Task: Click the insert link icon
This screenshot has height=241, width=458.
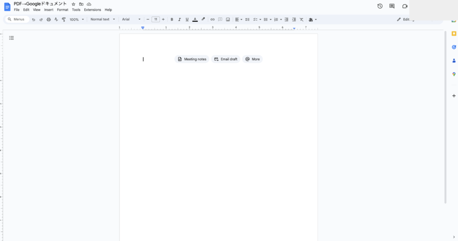Action: click(213, 19)
